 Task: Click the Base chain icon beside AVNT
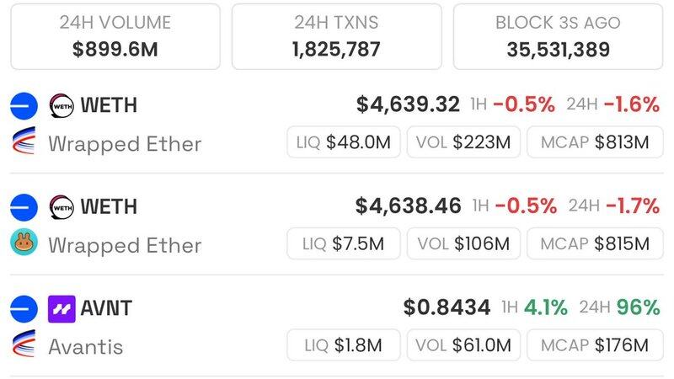[x=24, y=309]
